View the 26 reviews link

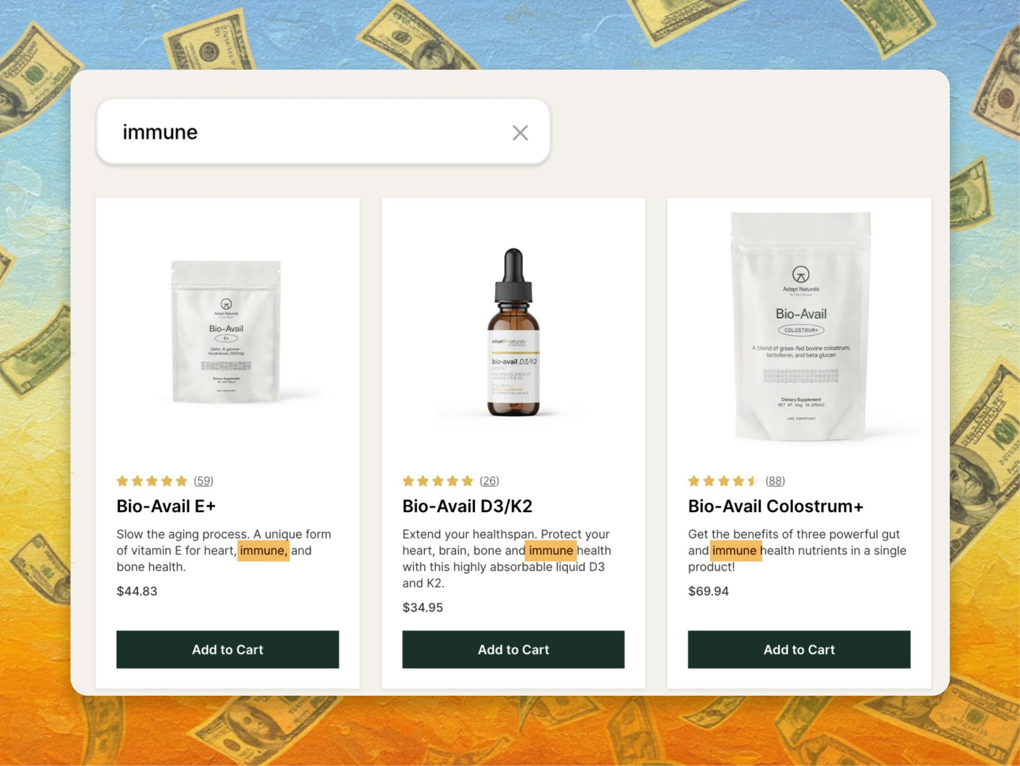[489, 481]
